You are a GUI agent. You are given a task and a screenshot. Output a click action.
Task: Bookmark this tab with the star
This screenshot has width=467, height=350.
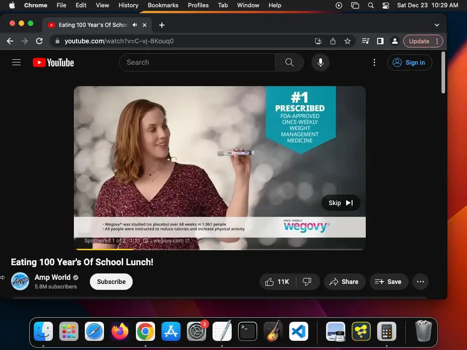pos(347,41)
